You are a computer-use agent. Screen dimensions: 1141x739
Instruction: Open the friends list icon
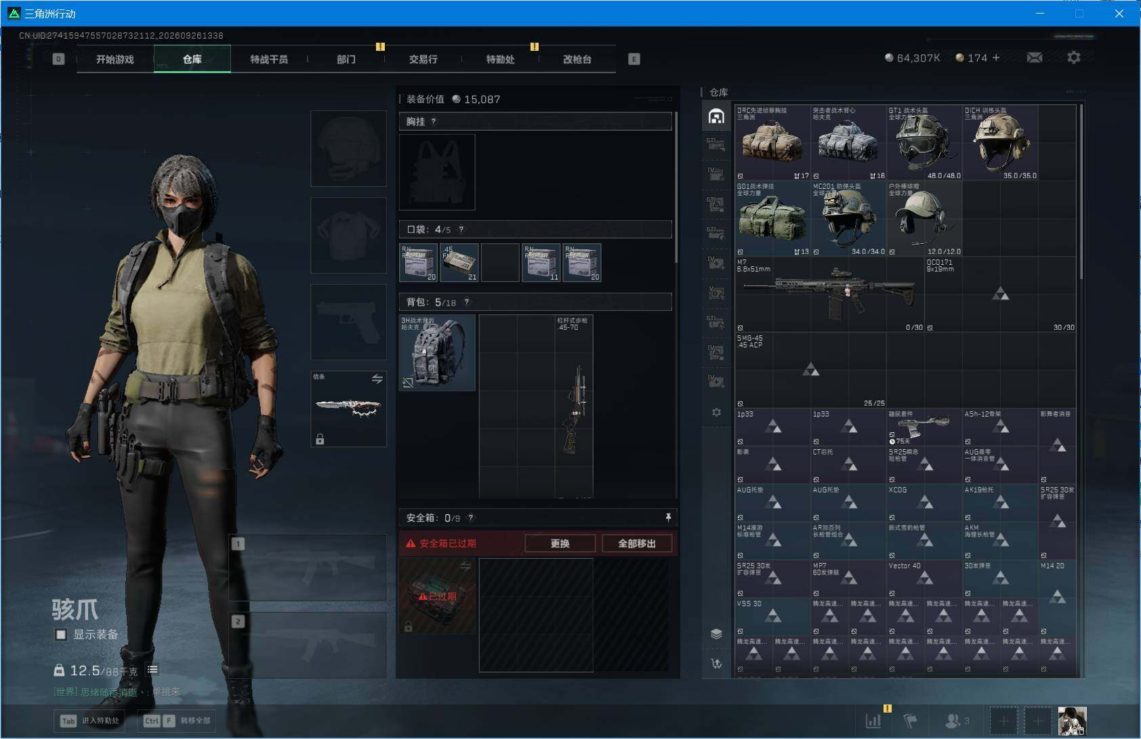click(957, 721)
